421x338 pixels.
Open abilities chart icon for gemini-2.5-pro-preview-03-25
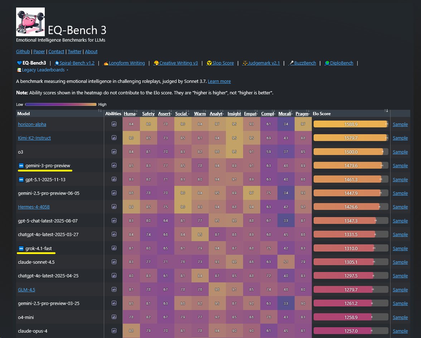(x=114, y=303)
